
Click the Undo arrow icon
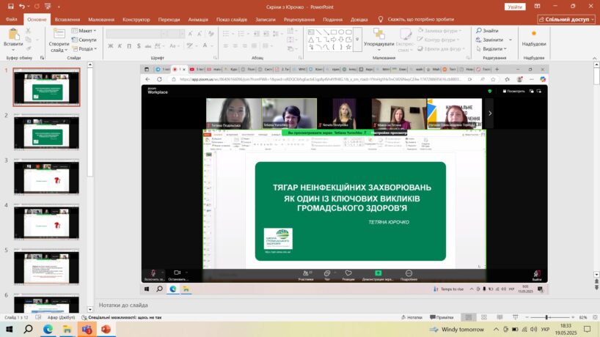(x=22, y=6)
